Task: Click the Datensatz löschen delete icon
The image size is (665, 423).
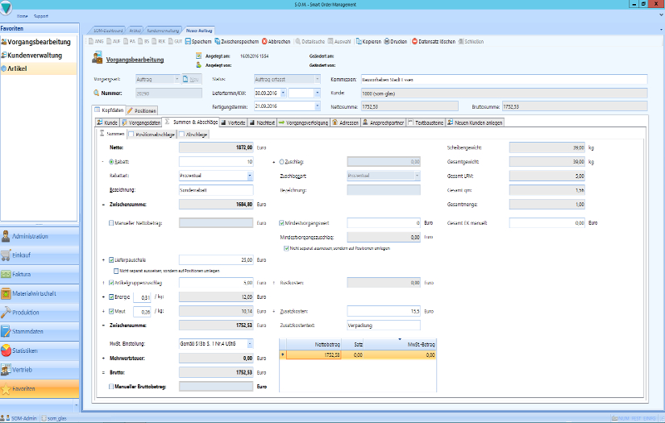Action: 415,41
